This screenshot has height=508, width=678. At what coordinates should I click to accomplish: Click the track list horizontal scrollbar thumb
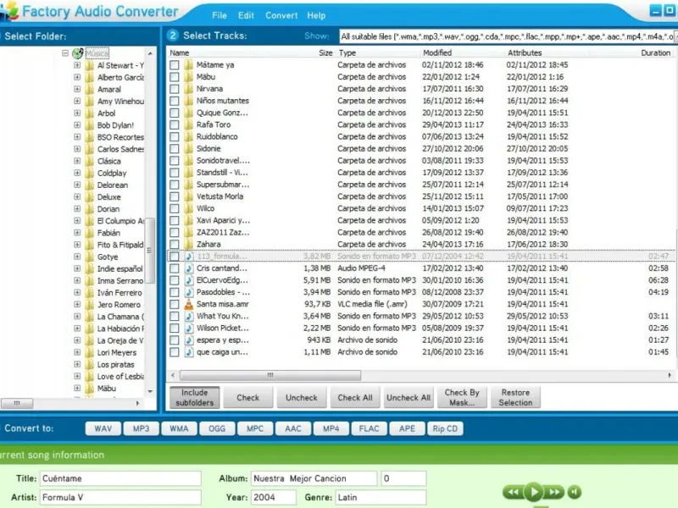tap(270, 375)
